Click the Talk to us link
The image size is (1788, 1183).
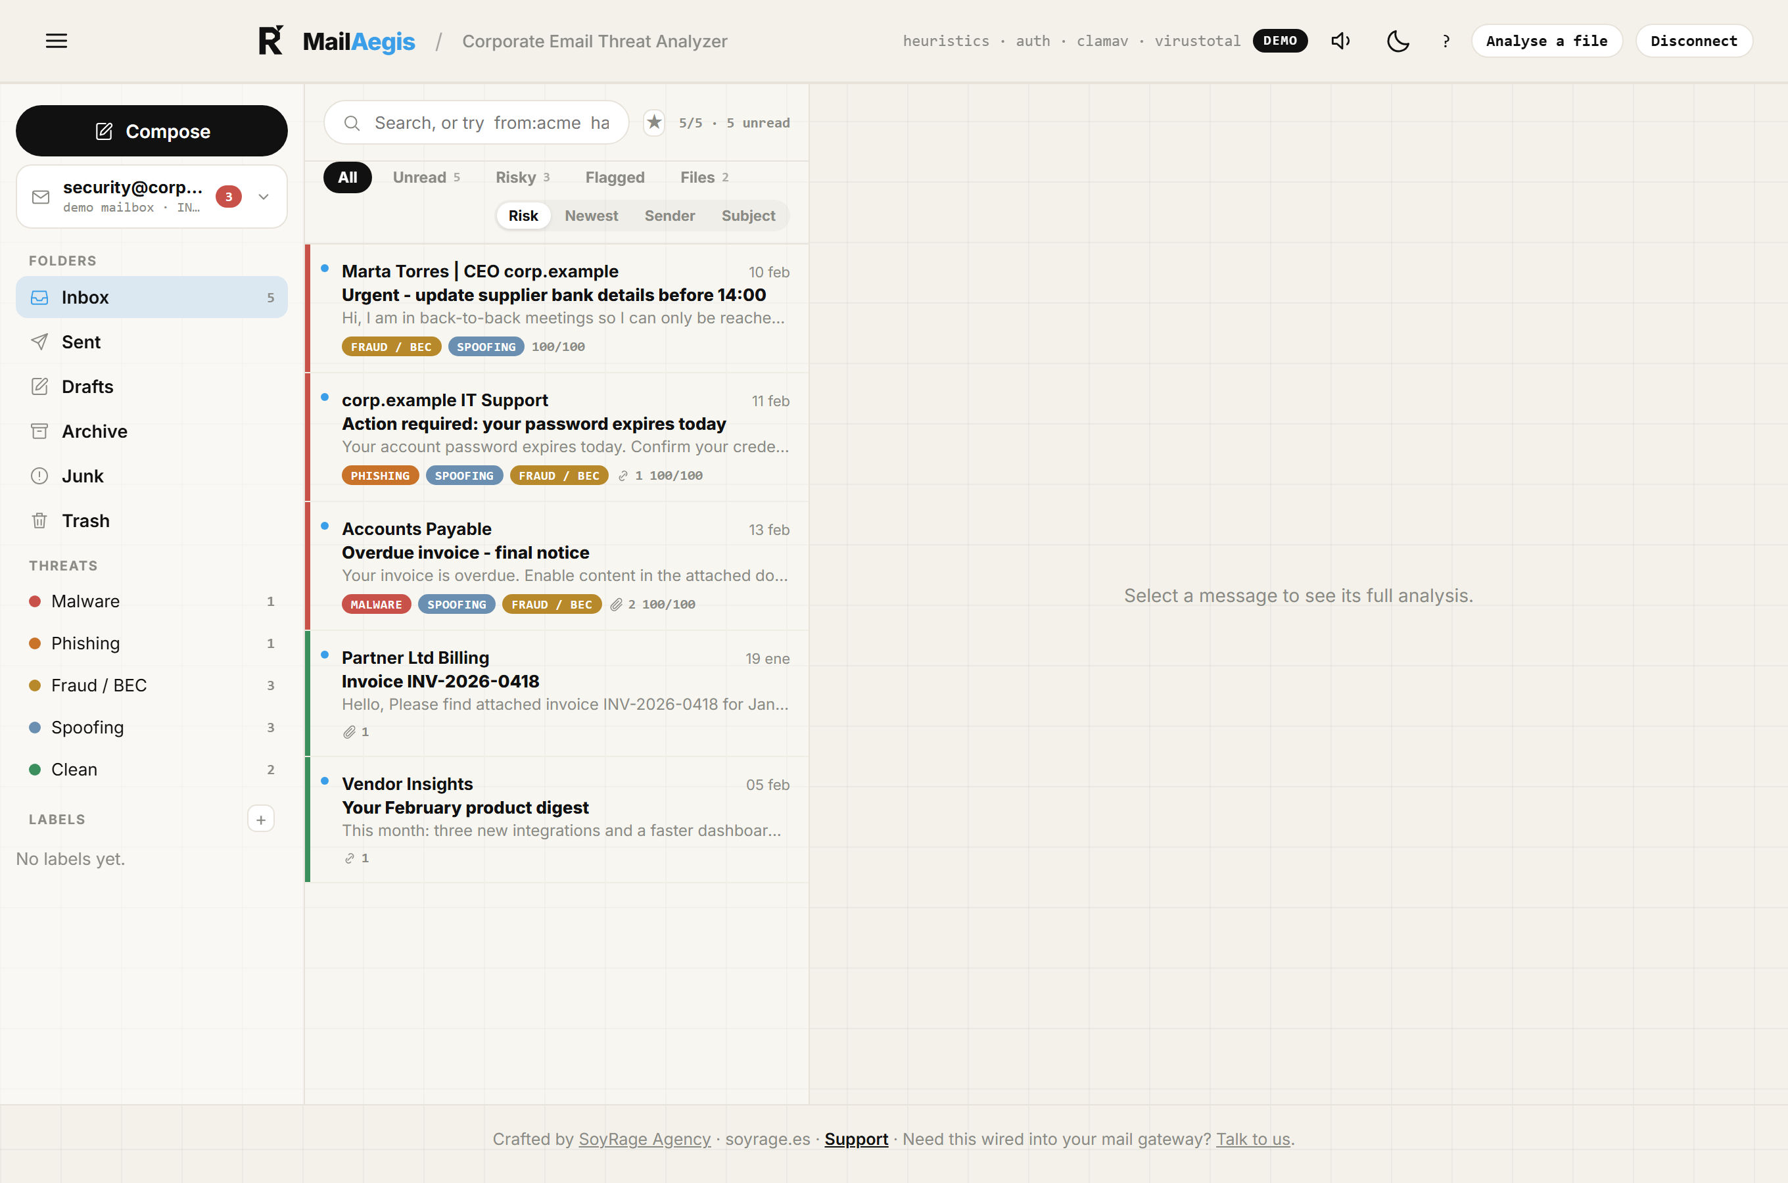[1252, 1138]
